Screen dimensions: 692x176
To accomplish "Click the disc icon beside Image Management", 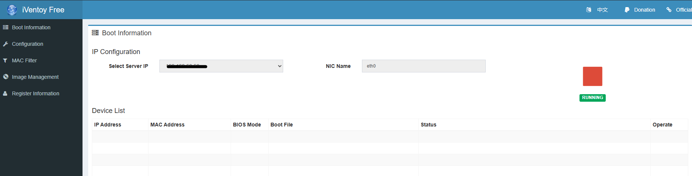I will (x=6, y=77).
